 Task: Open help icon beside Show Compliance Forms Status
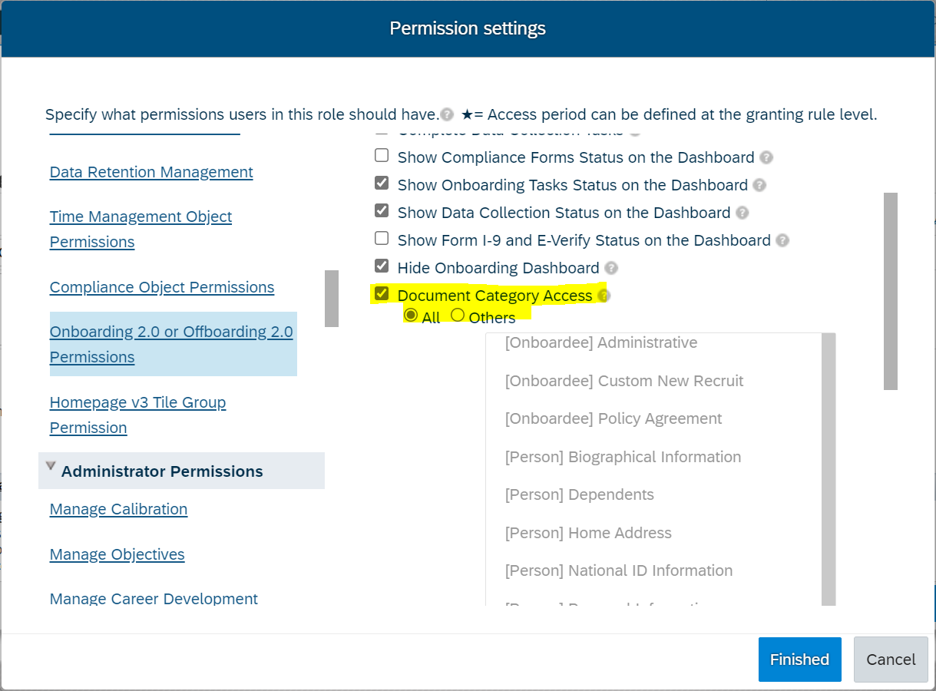[766, 157]
